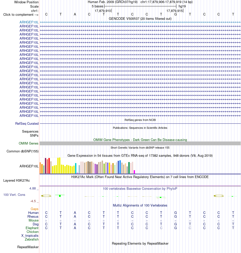Screen dimensions: 241x253
Task: Click the 100 Vert. Cons label
Action: tap(14, 195)
